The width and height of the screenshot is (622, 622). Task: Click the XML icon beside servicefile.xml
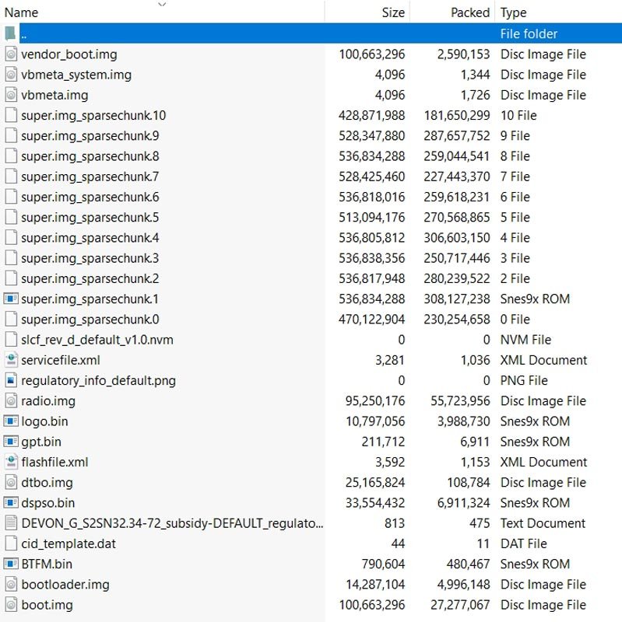(10, 360)
